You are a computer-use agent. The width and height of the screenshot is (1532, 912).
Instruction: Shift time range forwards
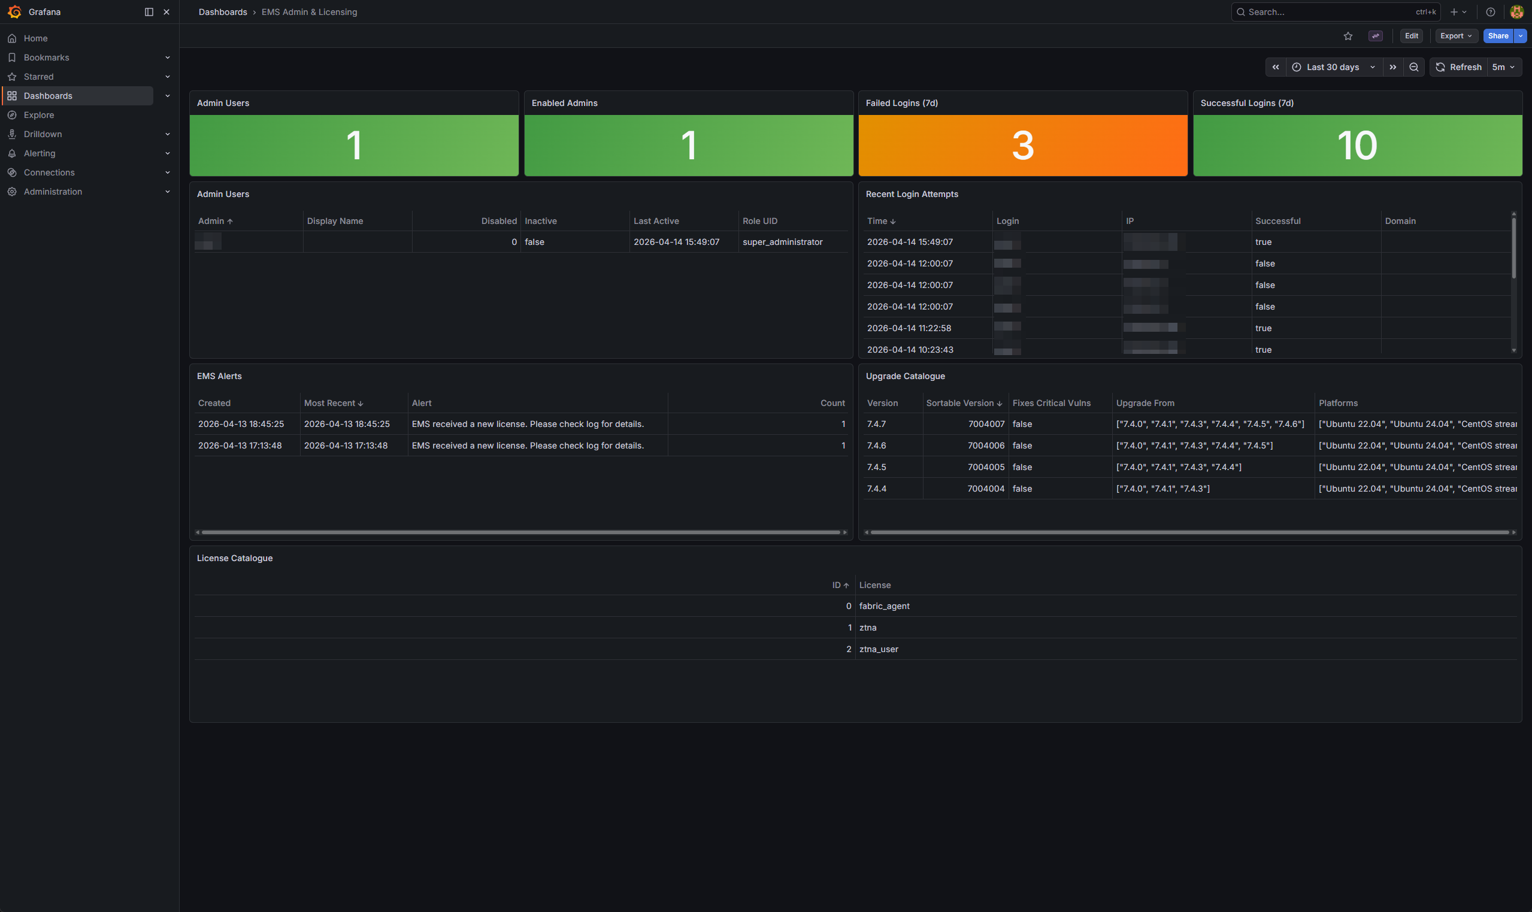pos(1392,67)
